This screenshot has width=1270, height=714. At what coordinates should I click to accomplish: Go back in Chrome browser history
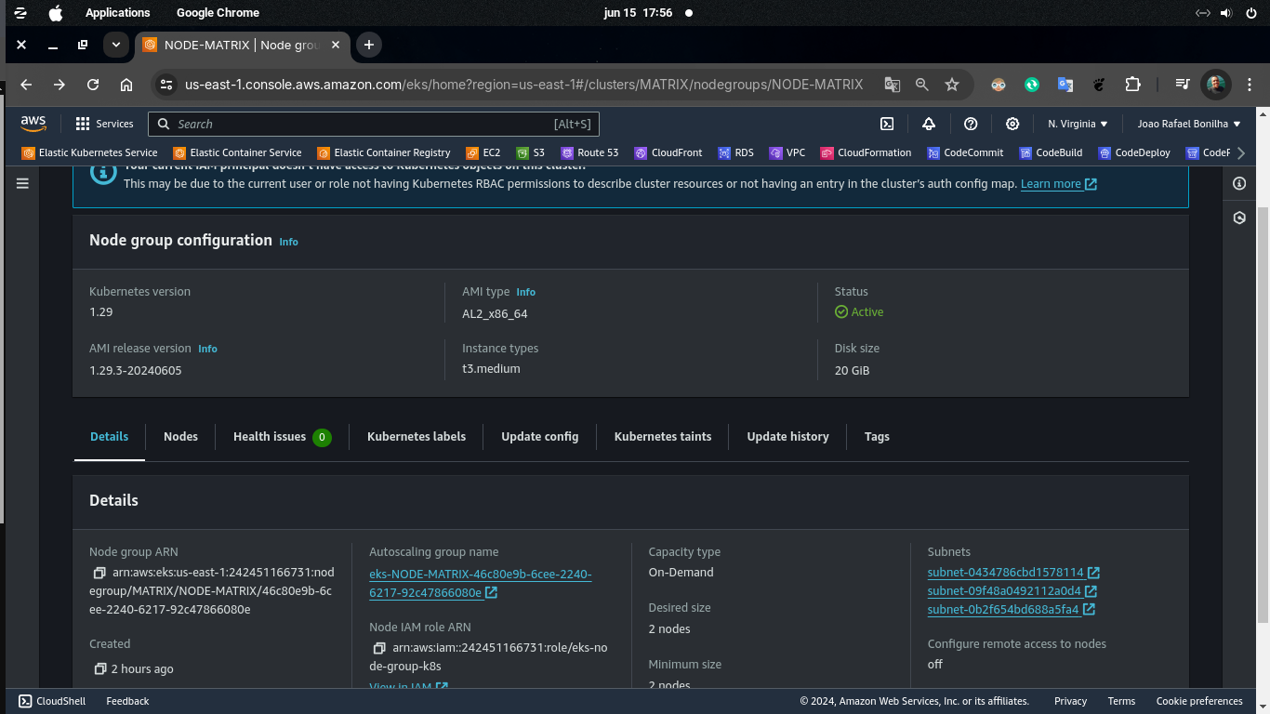coord(26,85)
